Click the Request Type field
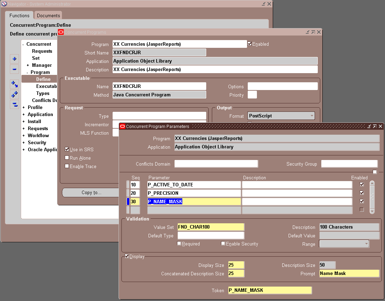This screenshot has height=301, width=385. (x=159, y=116)
